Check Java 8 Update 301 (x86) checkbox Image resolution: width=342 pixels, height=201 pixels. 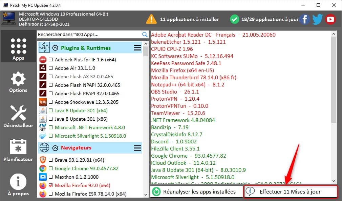click(x=50, y=119)
